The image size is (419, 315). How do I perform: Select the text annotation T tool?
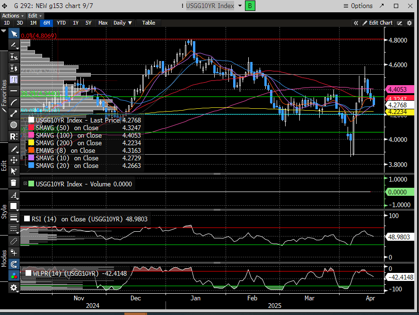click(x=14, y=79)
